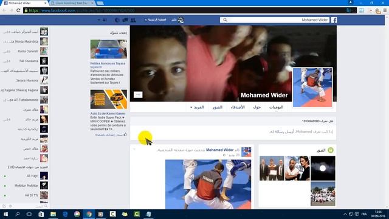Open the Chrome menu button
The image size is (389, 219).
(x=385, y=10)
